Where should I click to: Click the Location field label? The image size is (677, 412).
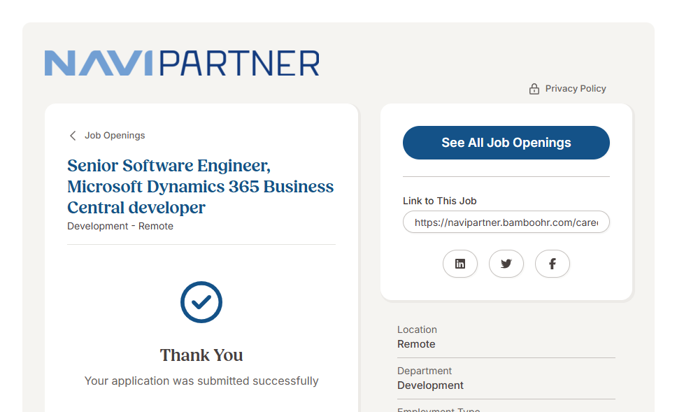(417, 329)
